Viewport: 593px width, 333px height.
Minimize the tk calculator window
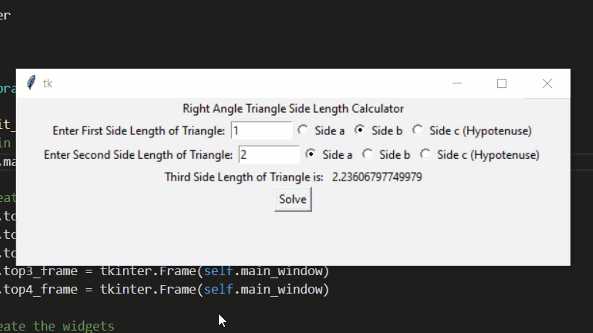point(457,84)
